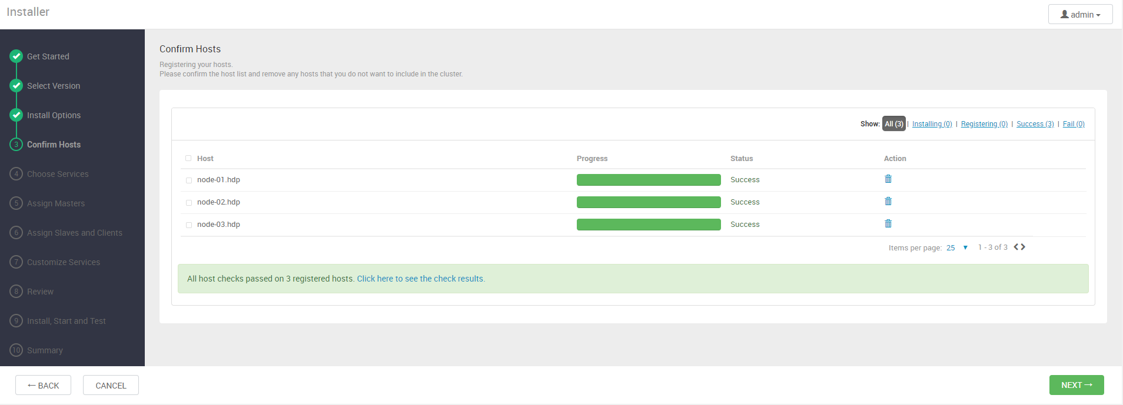Filter by Success (3)
Viewport: 1123px width, 405px height.
click(x=1035, y=124)
